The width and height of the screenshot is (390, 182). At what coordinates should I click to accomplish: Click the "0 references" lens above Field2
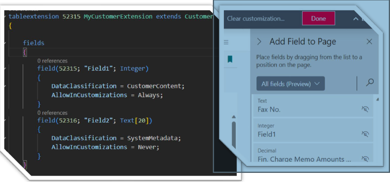coord(52,113)
